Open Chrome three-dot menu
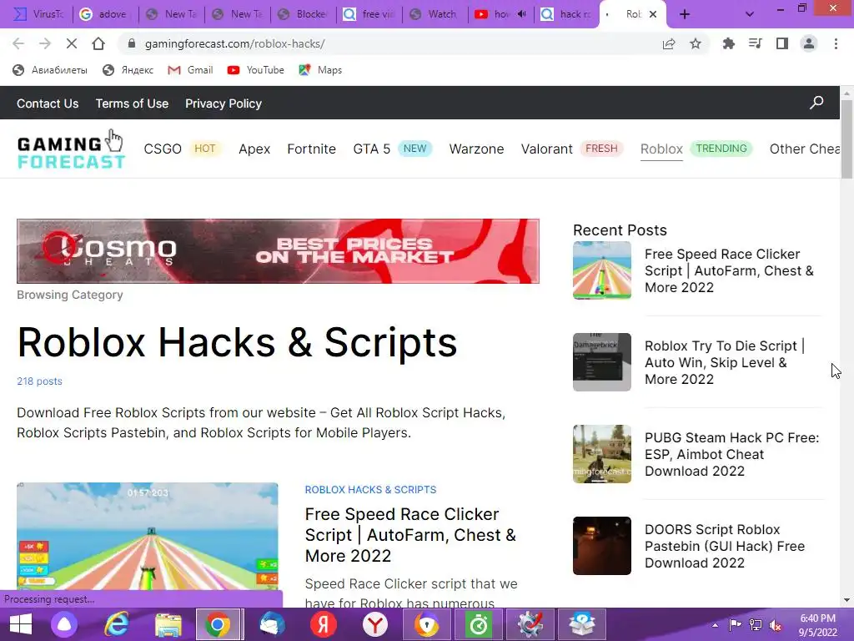854x641 pixels. 836,43
